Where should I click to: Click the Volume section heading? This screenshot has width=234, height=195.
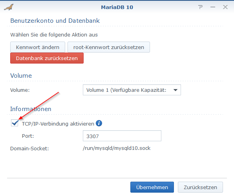21,76
